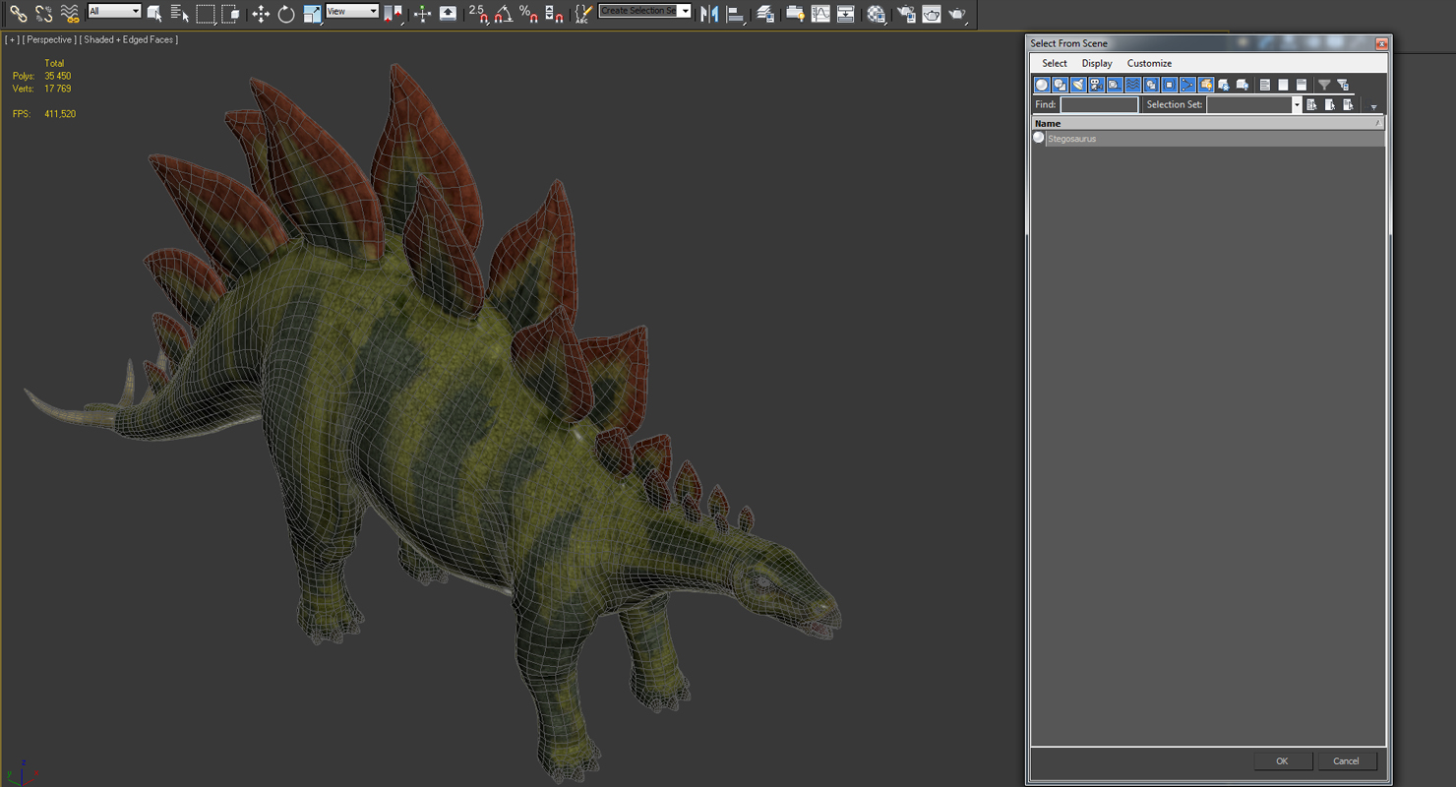Click the Render Production teapot icon

tap(957, 14)
